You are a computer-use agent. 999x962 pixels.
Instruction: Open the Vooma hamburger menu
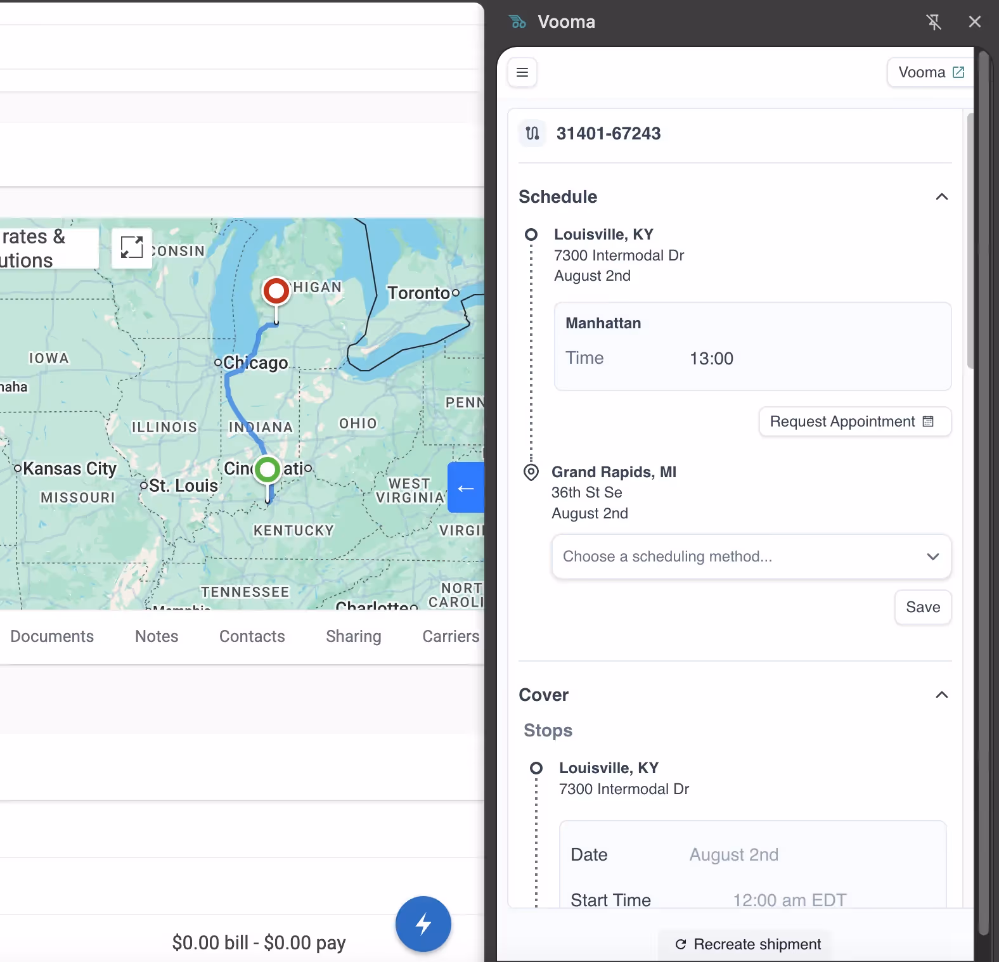522,72
